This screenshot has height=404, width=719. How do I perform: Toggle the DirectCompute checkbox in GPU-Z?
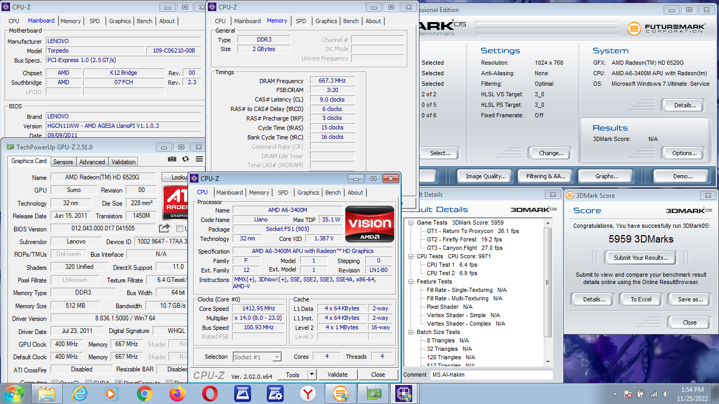(118, 382)
